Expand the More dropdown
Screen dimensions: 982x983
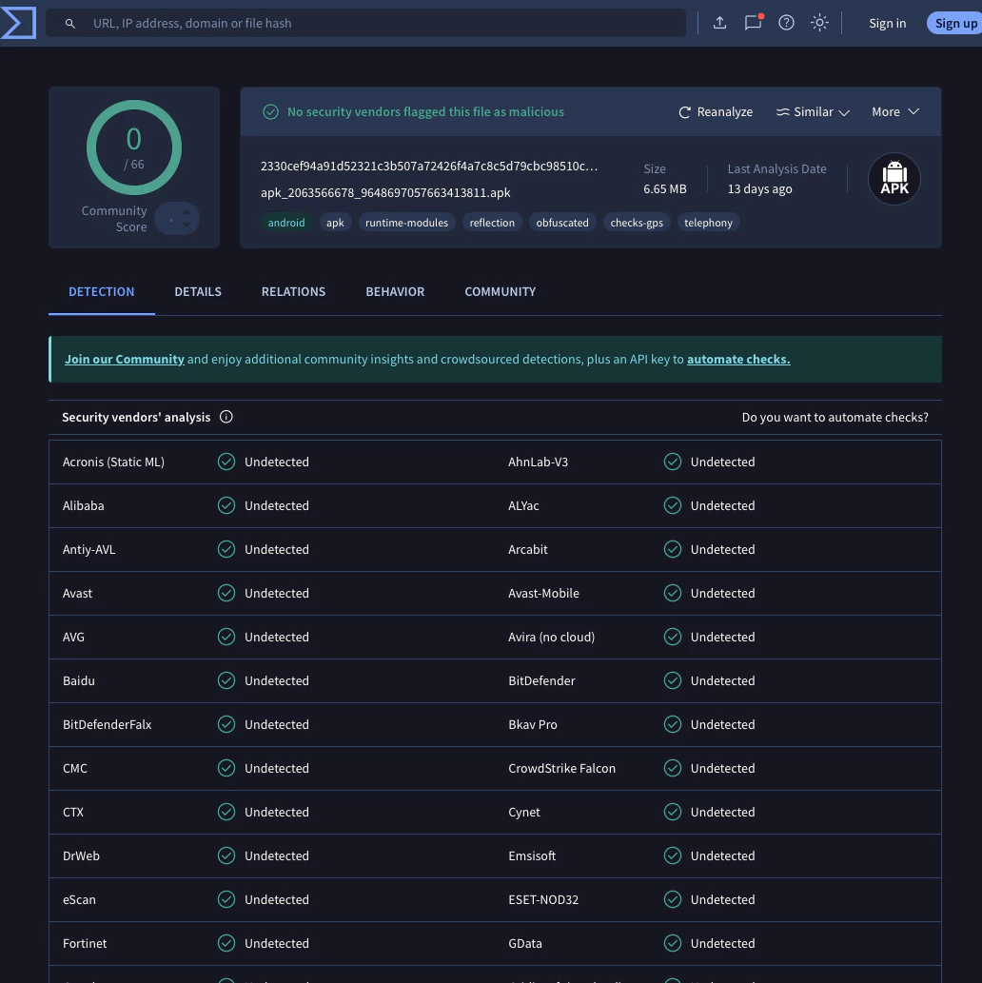point(895,111)
